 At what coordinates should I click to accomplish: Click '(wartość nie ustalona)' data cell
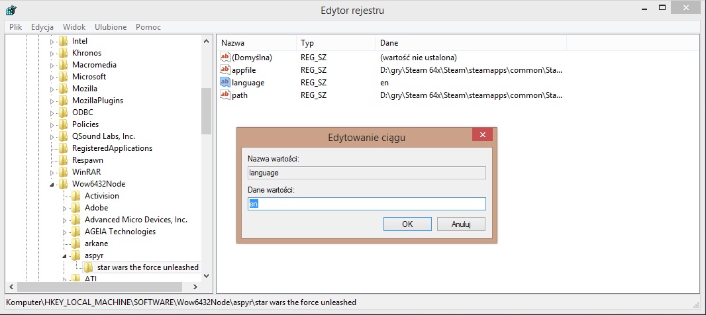point(419,58)
